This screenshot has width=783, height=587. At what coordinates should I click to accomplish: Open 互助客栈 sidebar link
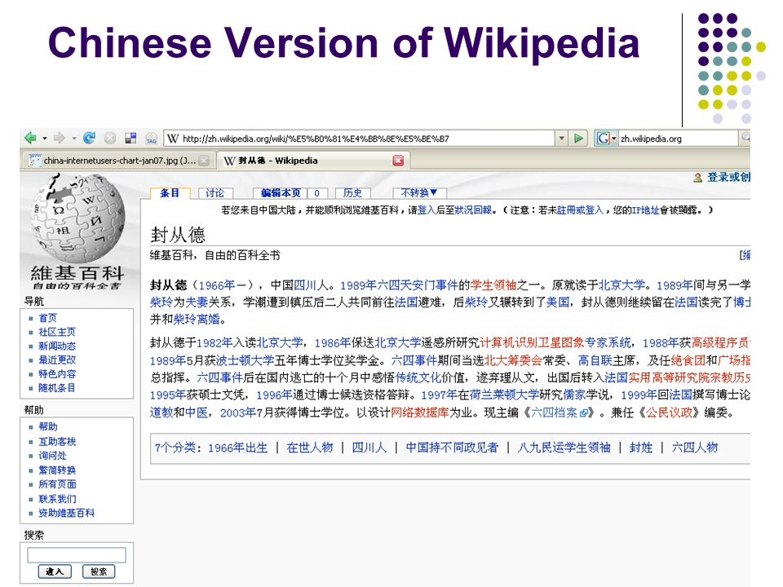click(57, 441)
